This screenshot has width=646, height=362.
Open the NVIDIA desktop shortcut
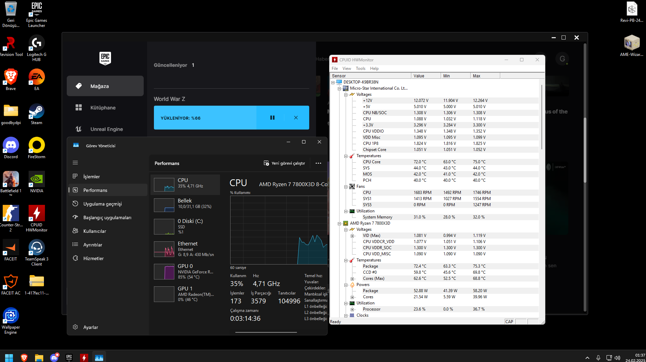36,182
